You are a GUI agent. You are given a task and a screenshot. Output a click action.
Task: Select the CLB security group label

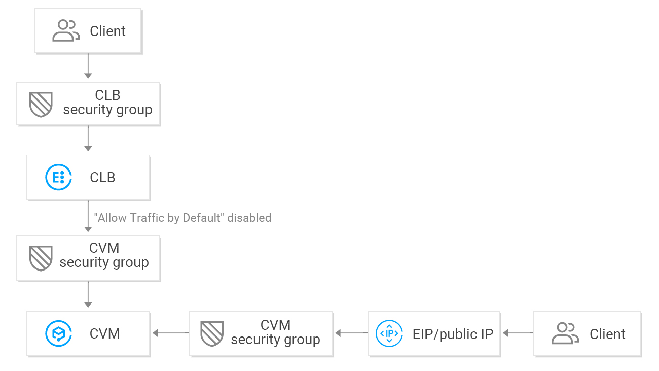107,103
